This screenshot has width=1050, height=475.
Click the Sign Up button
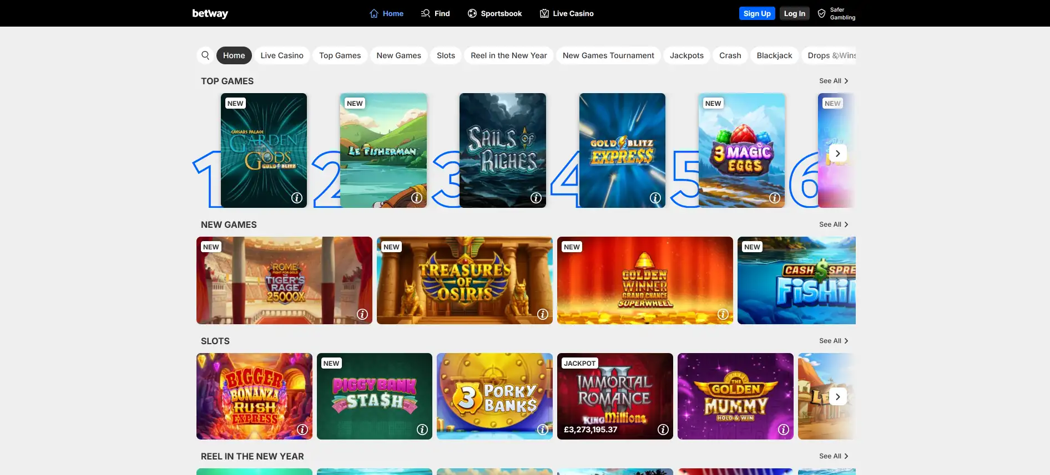pyautogui.click(x=757, y=13)
